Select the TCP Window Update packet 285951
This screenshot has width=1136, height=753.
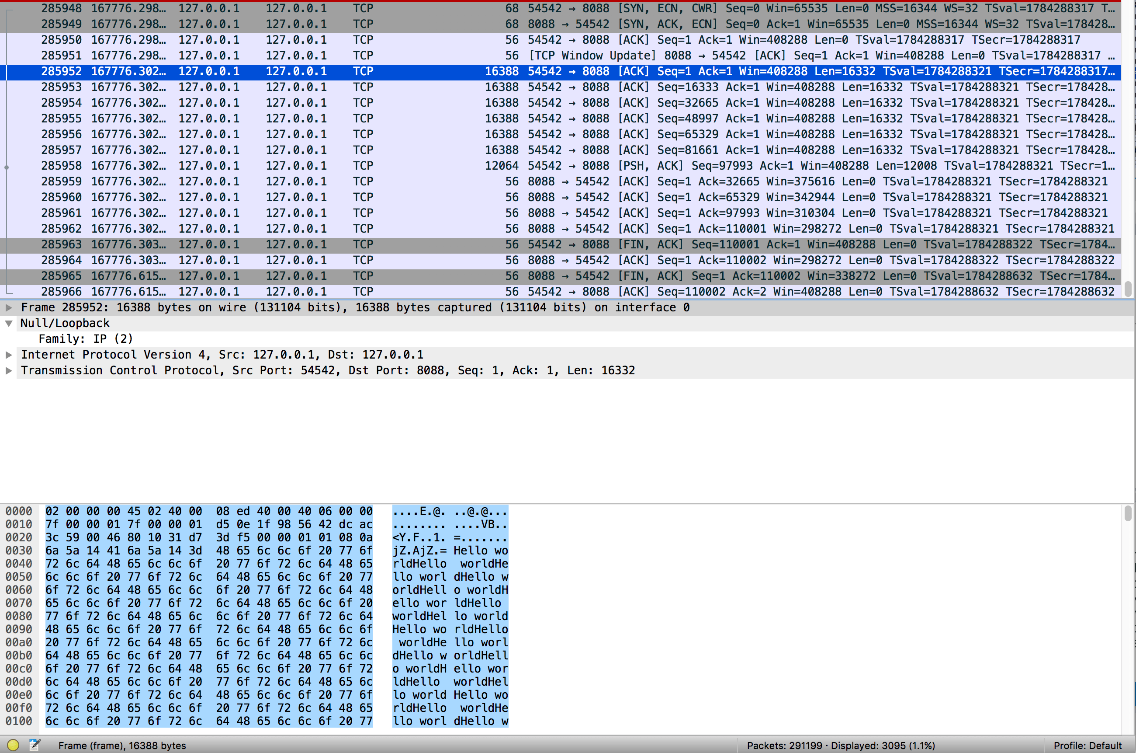tap(336, 55)
